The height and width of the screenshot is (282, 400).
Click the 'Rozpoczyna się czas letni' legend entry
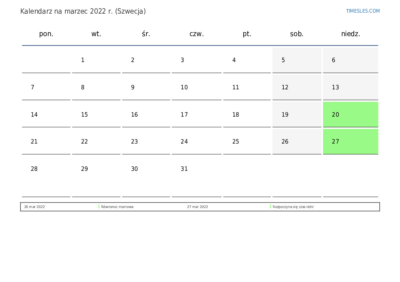click(293, 207)
